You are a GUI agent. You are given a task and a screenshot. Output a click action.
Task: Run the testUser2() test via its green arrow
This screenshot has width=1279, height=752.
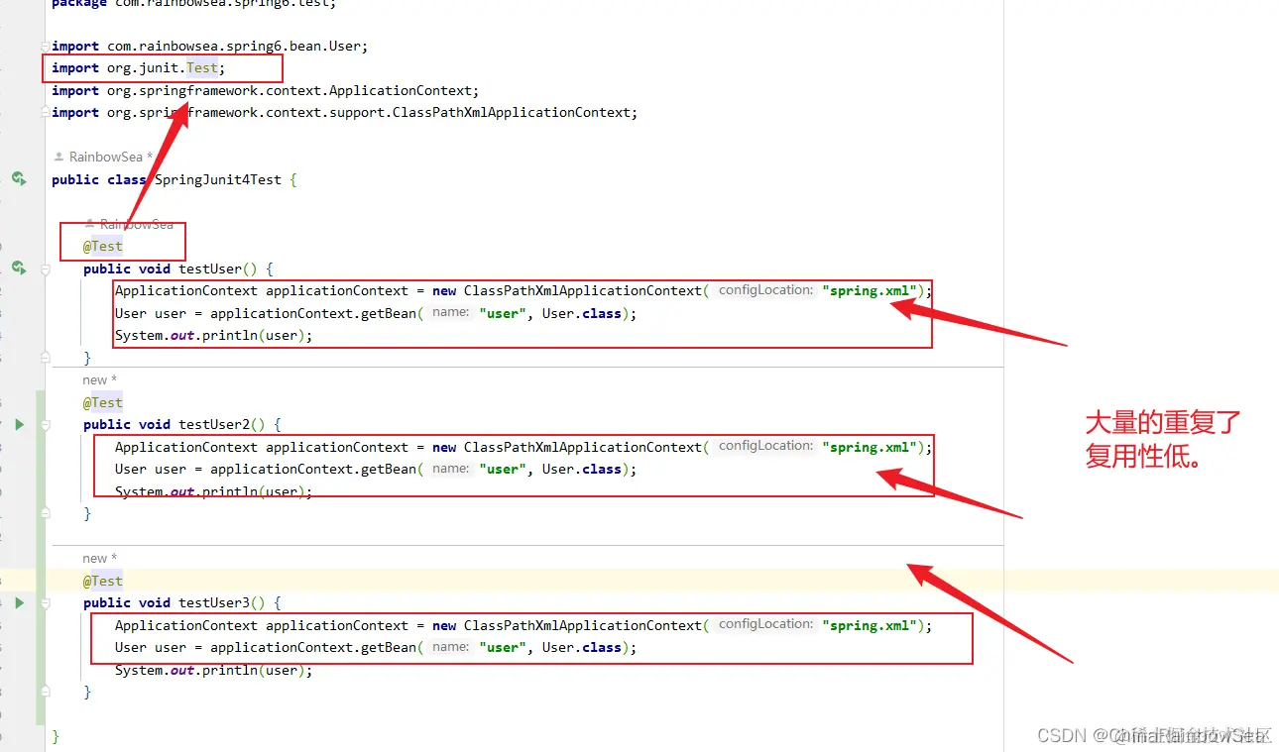[x=19, y=424]
